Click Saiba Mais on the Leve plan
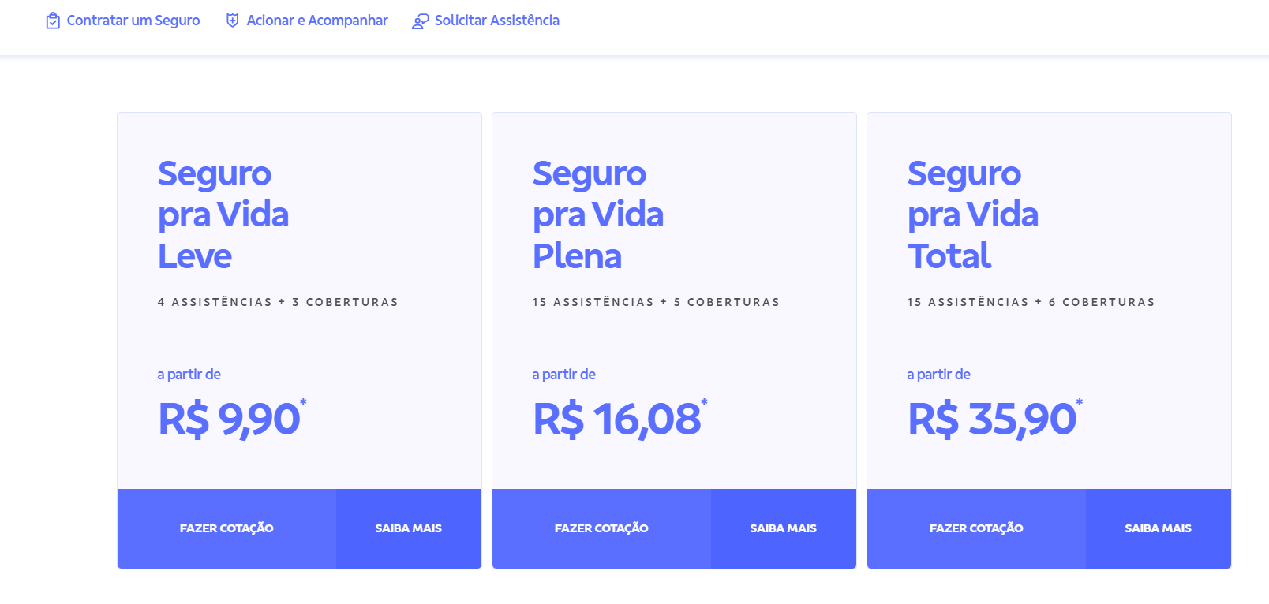 [408, 528]
